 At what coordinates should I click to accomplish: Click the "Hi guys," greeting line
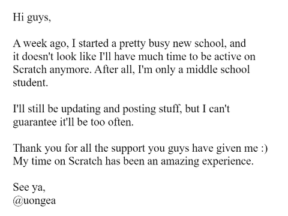[32, 17]
